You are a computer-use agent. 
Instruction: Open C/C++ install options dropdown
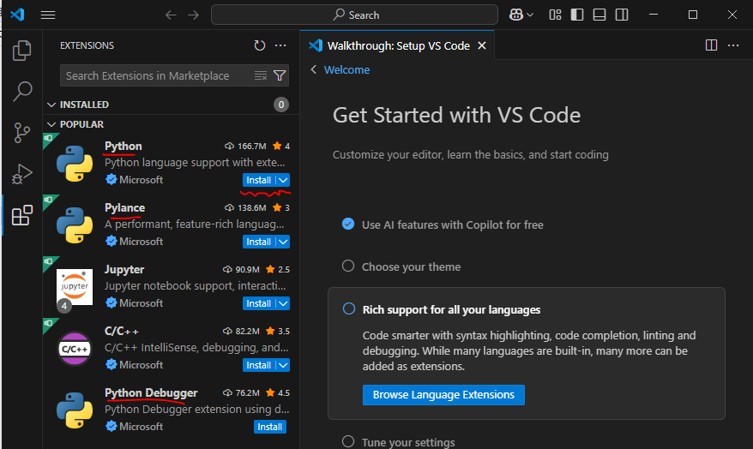(283, 365)
